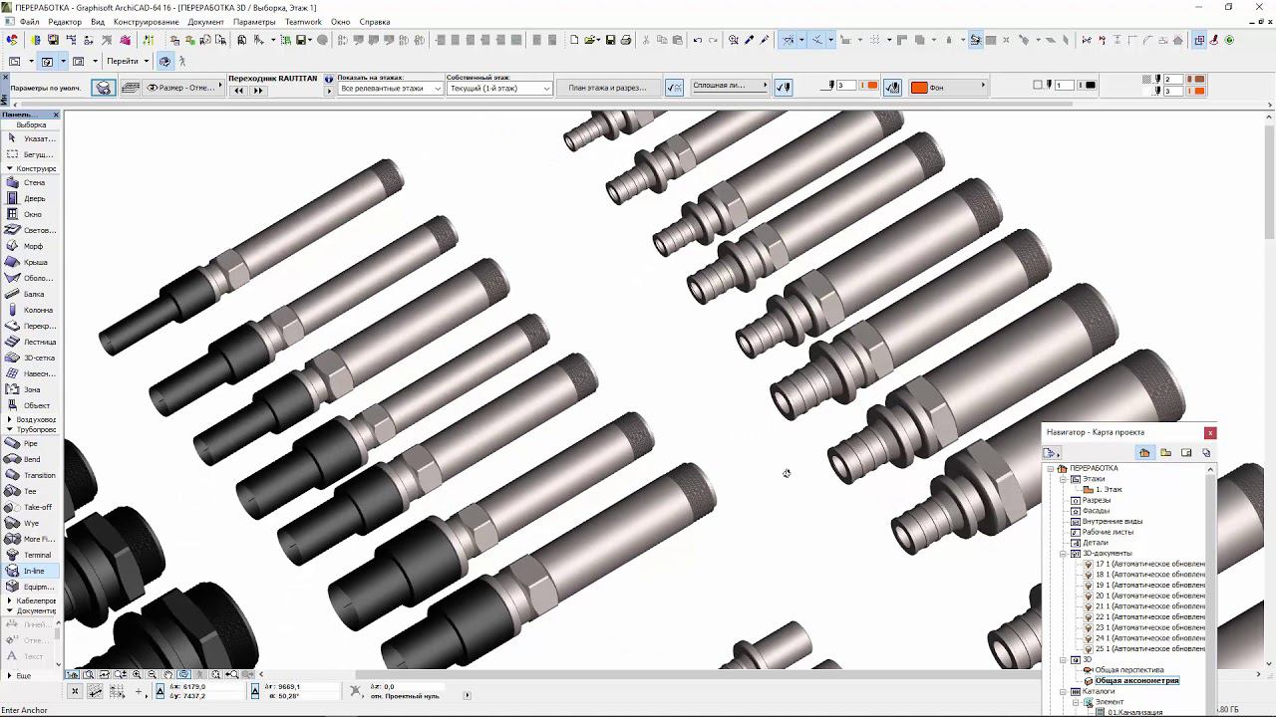The image size is (1276, 717).
Task: Click the Параметры по умолч. label
Action: (x=46, y=88)
